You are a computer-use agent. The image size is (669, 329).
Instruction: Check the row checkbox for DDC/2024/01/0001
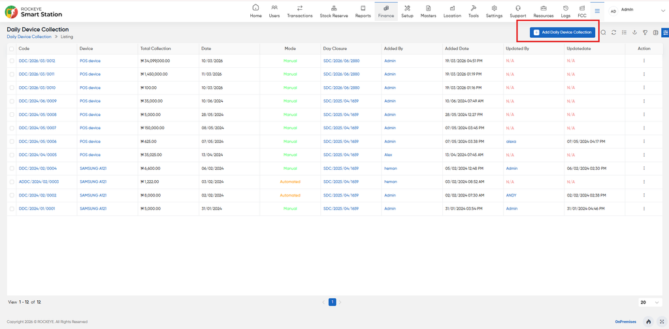point(12,209)
